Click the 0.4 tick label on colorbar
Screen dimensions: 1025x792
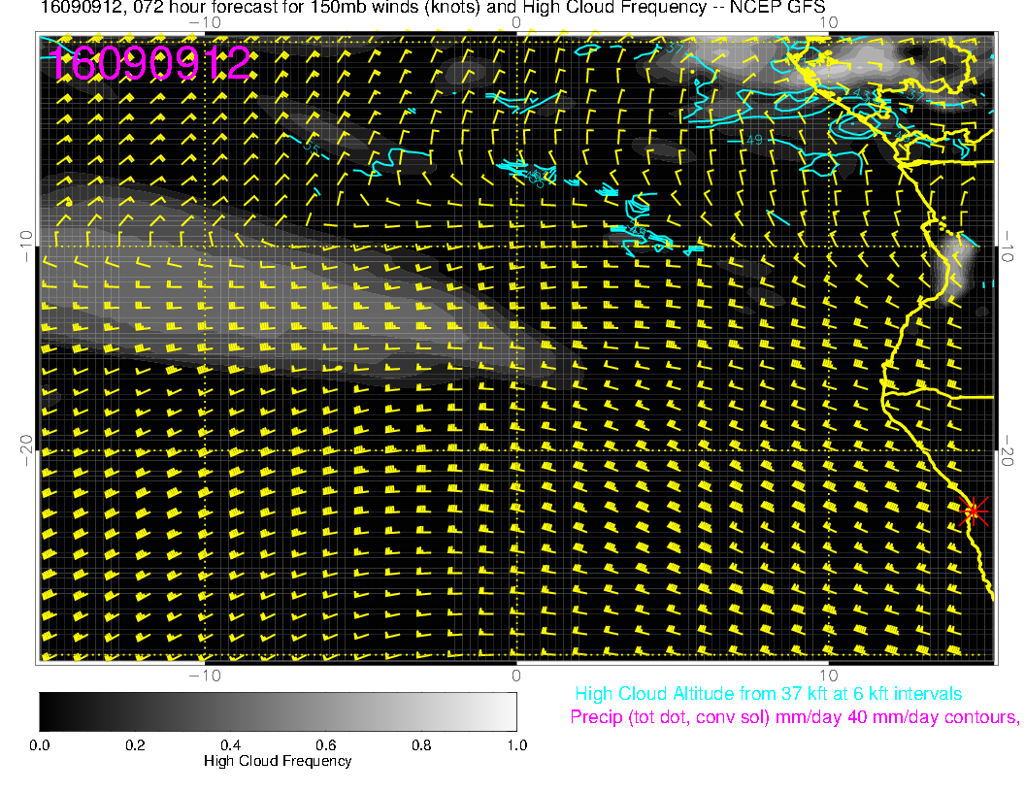click(230, 744)
